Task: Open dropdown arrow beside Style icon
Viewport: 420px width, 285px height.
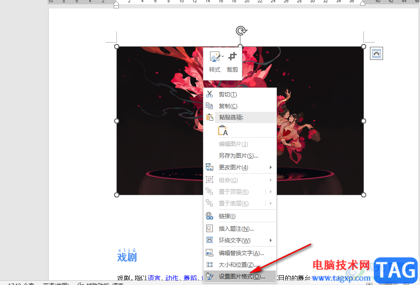Action: pyautogui.click(x=223, y=56)
